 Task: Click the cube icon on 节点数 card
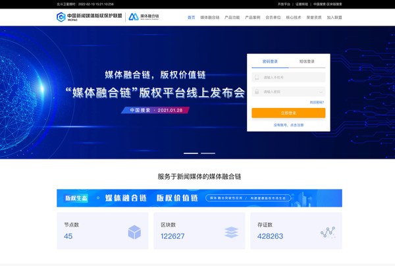point(134,231)
